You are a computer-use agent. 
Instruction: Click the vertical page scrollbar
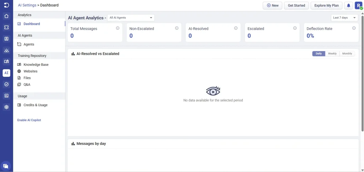[363, 73]
